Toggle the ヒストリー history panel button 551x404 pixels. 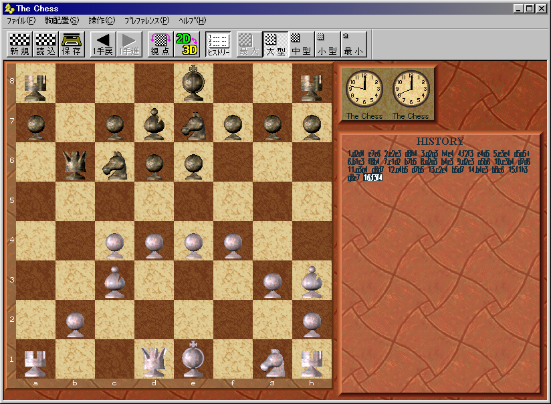(219, 44)
